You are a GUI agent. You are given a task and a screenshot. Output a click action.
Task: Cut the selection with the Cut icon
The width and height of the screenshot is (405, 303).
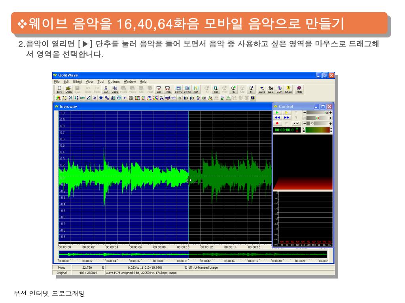click(106, 90)
